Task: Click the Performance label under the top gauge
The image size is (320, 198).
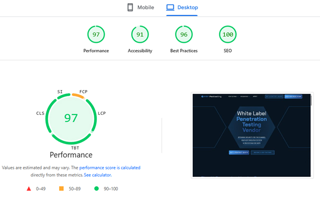Action: coord(96,51)
